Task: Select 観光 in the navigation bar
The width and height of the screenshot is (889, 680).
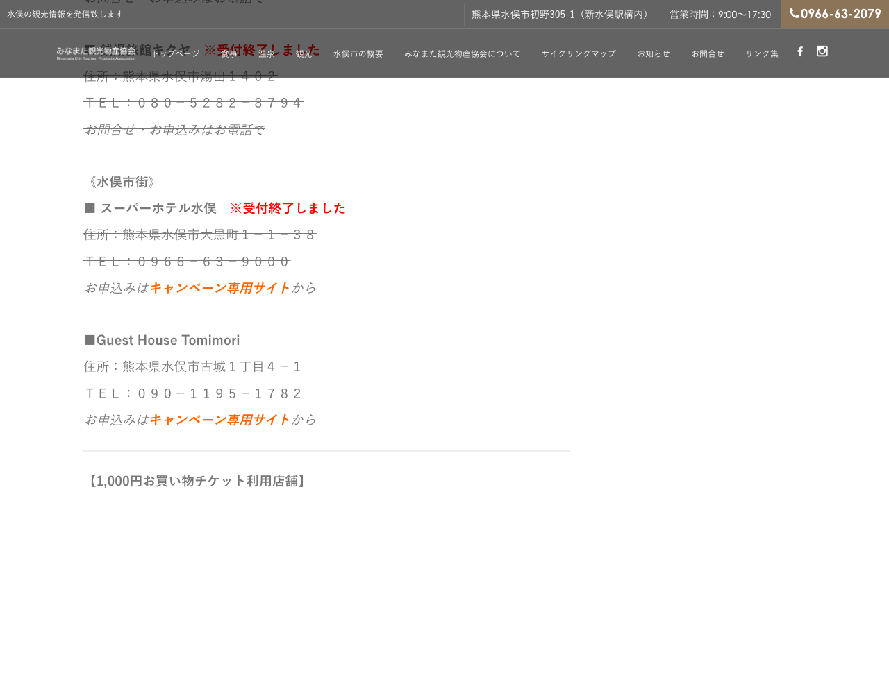Action: point(304,53)
